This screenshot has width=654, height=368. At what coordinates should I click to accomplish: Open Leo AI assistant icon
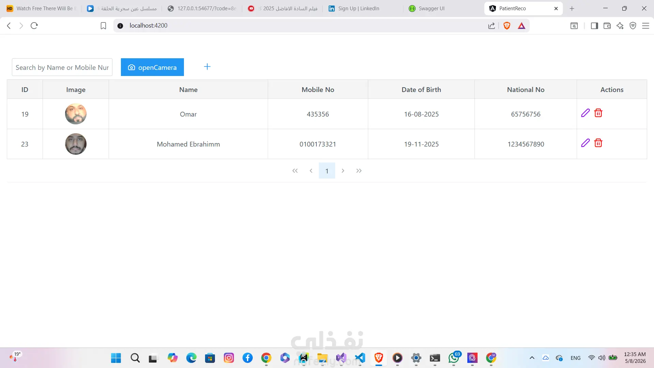click(620, 26)
